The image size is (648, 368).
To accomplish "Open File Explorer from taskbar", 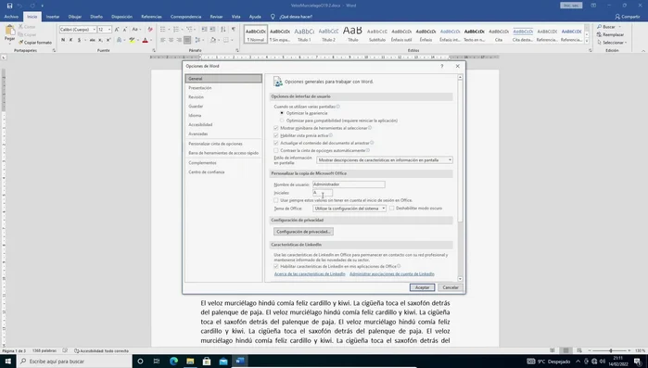I will point(190,362).
